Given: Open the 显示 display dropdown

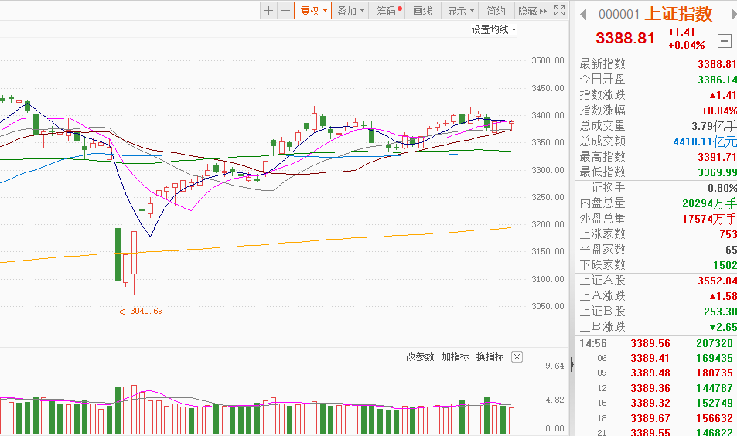Looking at the screenshot, I should click(x=460, y=11).
